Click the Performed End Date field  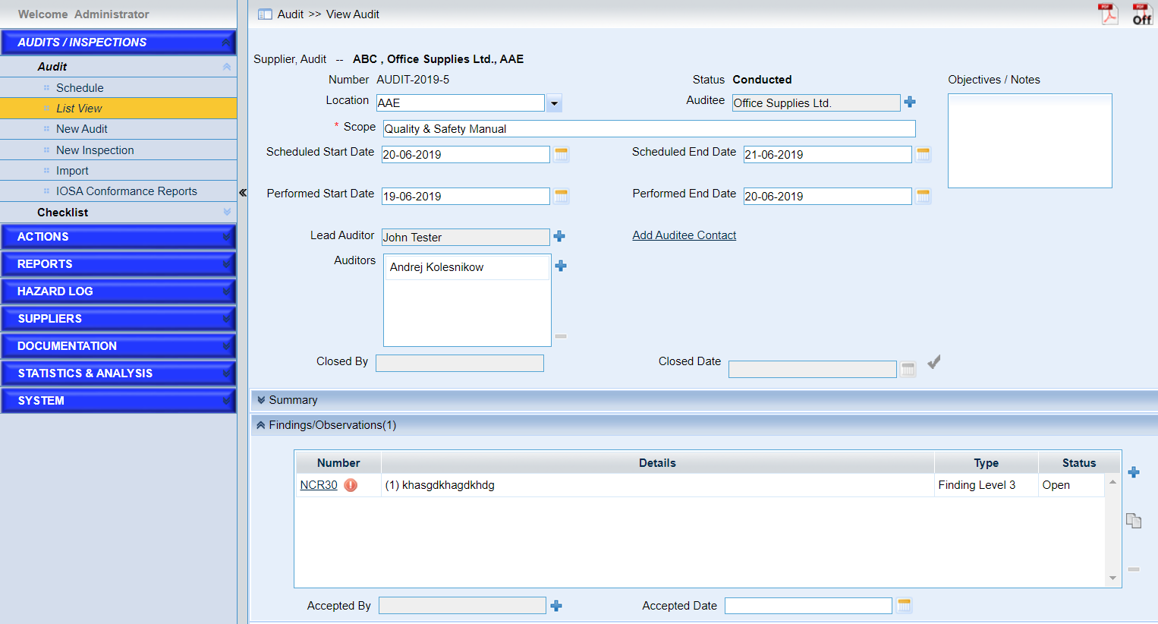click(827, 196)
